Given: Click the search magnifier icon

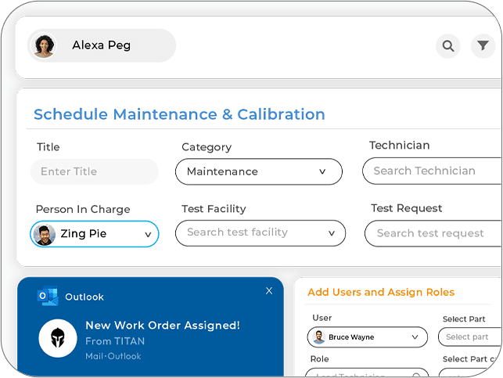Looking at the screenshot, I should [x=448, y=46].
